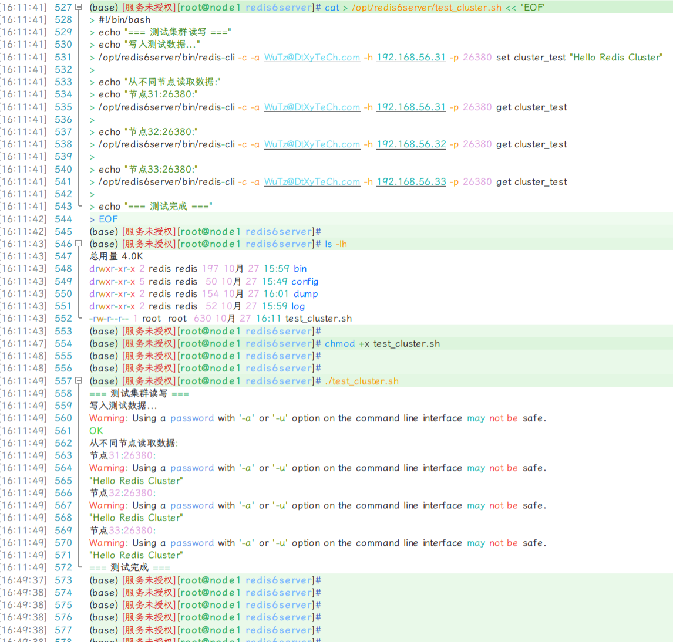Click the blue "EOF" terminator on line 544
This screenshot has height=642, width=673.
click(x=108, y=219)
